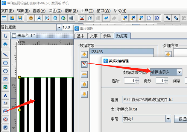Expand the 字段1 field dropdown
This screenshot has width=187, height=132.
(x=168, y=119)
